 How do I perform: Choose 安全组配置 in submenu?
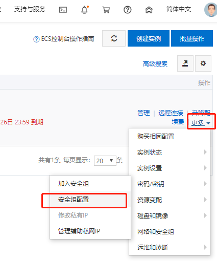tap(90, 200)
